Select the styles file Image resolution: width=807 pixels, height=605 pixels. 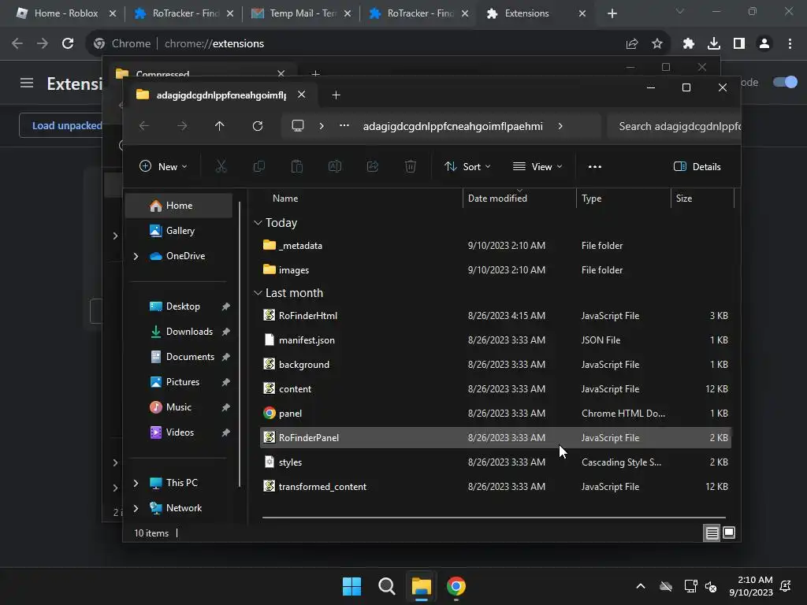pos(496,462)
